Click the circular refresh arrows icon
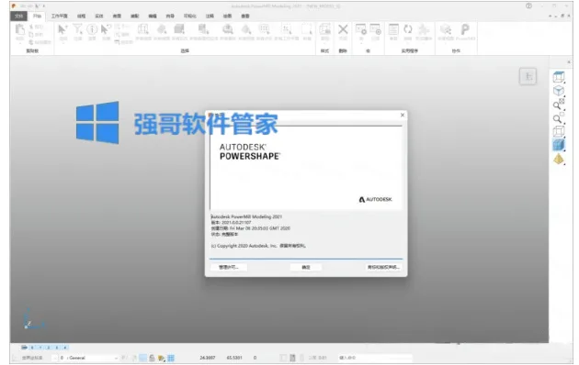Viewport: 579px width, 365px height. (x=408, y=29)
